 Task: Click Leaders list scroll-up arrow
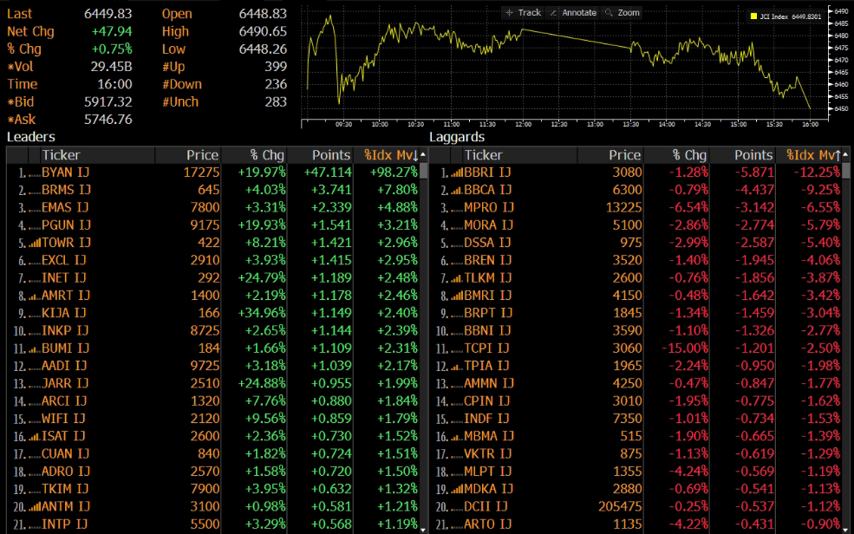pyautogui.click(x=423, y=155)
